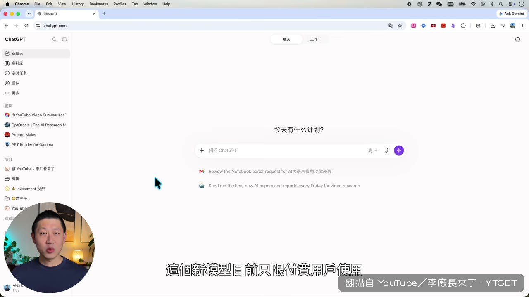
Task: Open the History menu in menu bar
Action: (x=78, y=4)
